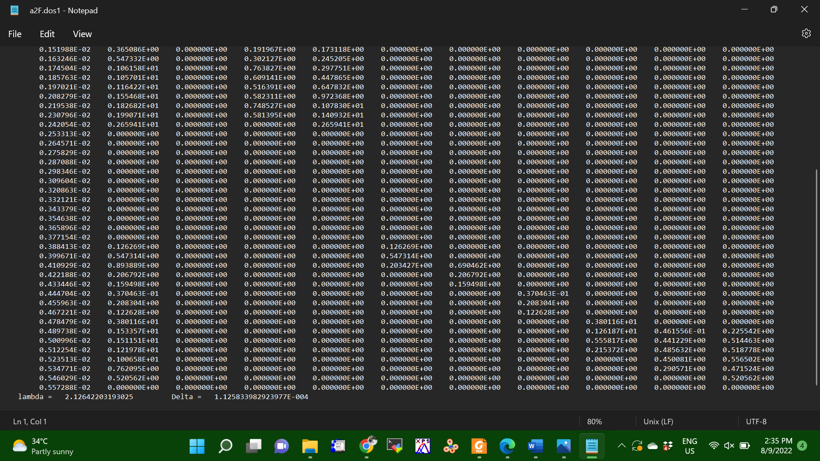Open Task View from taskbar
Screen dimensions: 820x461
tap(253, 446)
